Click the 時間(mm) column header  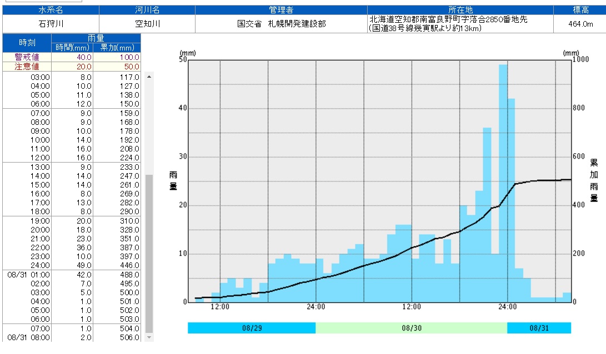pyautogui.click(x=72, y=48)
